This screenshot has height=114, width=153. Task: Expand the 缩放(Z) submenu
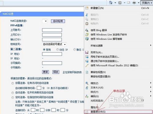tap(118, 83)
